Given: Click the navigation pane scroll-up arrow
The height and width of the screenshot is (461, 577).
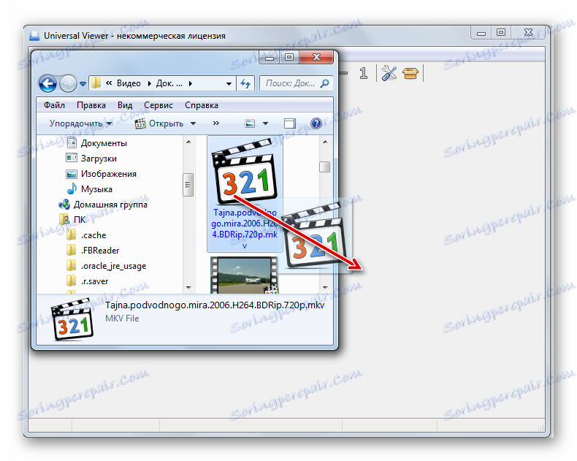Looking at the screenshot, I should tap(188, 142).
